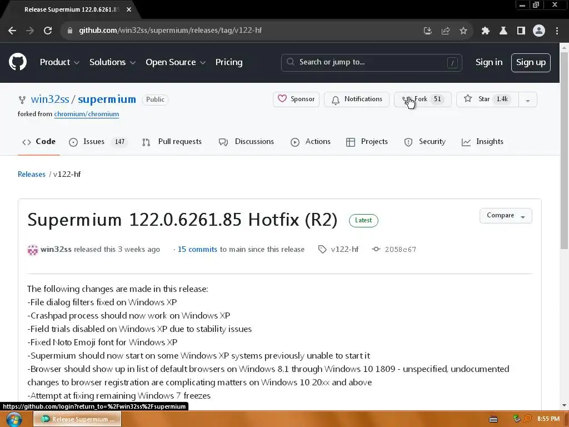Click the Chrome Labs flask icon
The height and width of the screenshot is (427, 569).
(503, 31)
